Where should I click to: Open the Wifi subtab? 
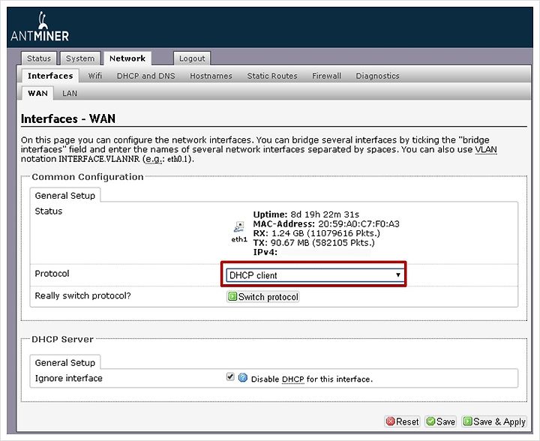point(95,76)
